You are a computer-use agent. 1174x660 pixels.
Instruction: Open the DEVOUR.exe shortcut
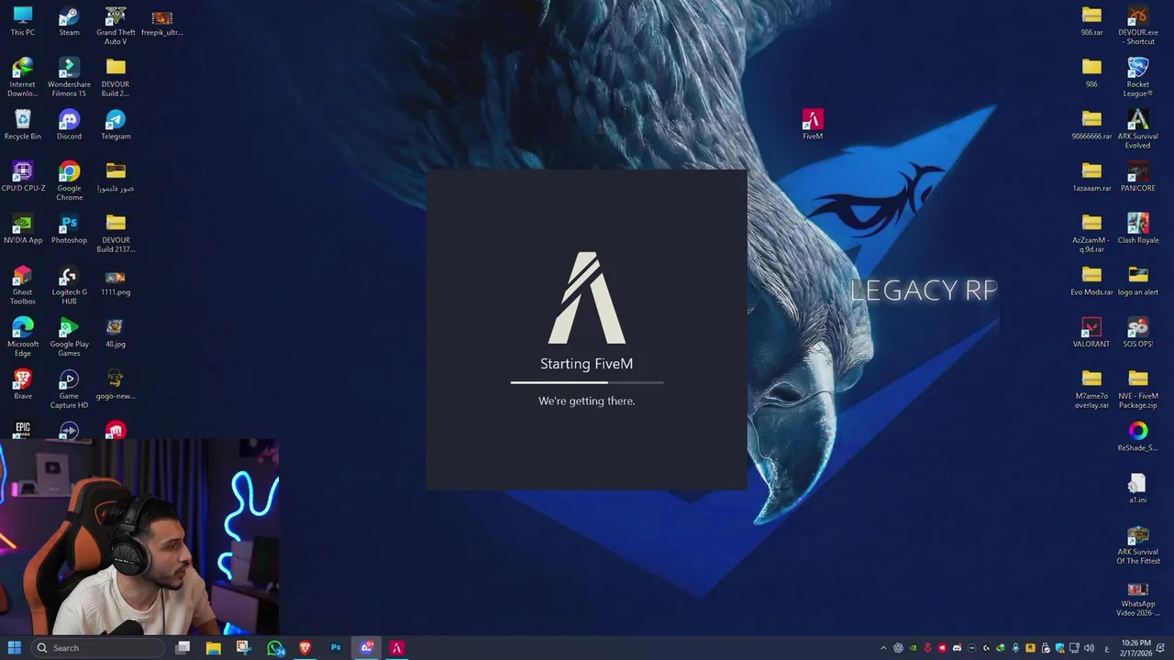(x=1138, y=26)
